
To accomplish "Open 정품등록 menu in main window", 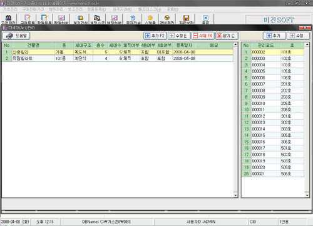I will pos(96,9).
